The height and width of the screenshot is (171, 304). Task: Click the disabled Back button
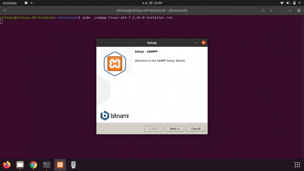[x=154, y=129]
